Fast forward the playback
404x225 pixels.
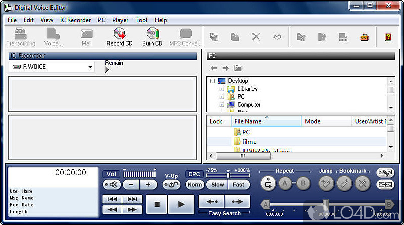pos(132,209)
